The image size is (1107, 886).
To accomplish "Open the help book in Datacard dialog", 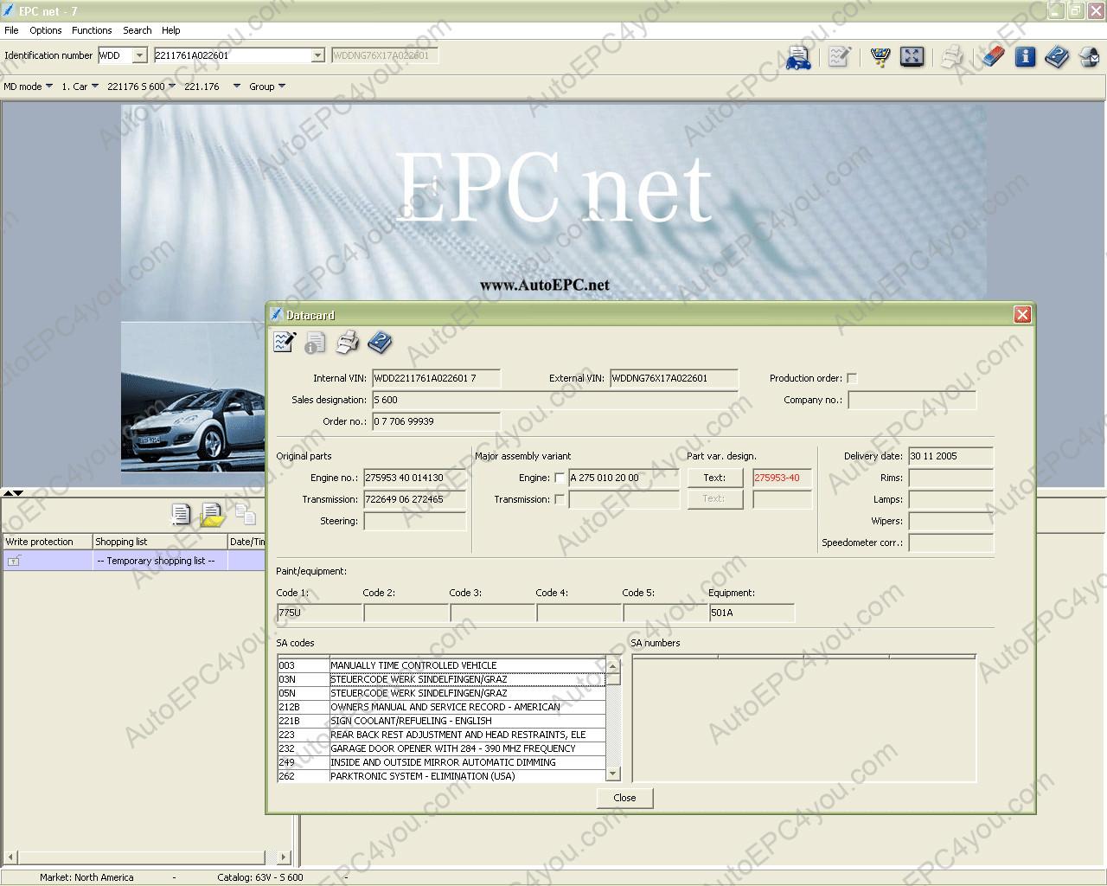I will [x=380, y=343].
